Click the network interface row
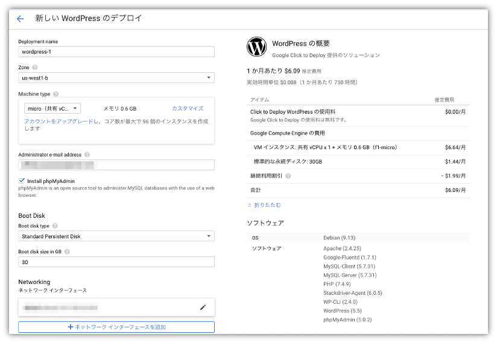Screen dimensions: 497x343 point(116,307)
